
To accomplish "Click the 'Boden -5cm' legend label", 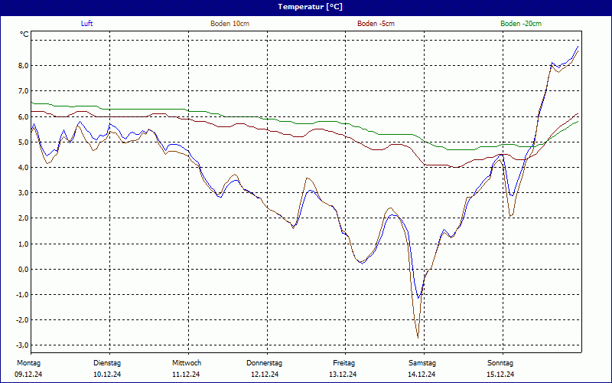I will point(376,24).
